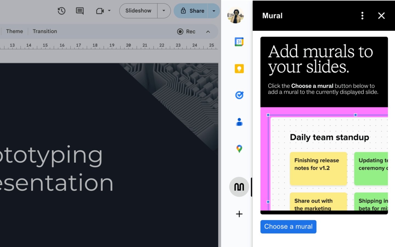Open Google Tasks sidebar icon
This screenshot has height=247, width=395.
tap(239, 95)
